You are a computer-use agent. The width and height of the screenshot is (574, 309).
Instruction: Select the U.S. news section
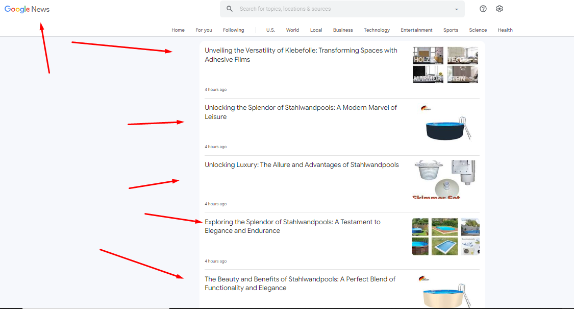pos(270,30)
